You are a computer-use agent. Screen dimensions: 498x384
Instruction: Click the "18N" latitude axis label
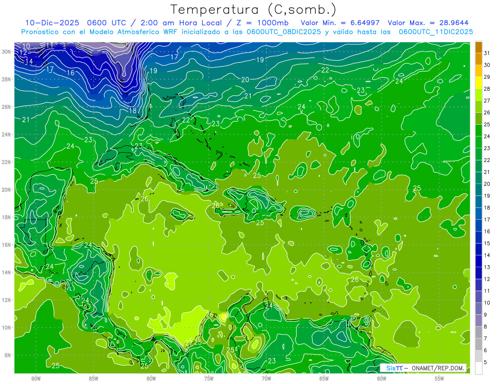(6, 217)
